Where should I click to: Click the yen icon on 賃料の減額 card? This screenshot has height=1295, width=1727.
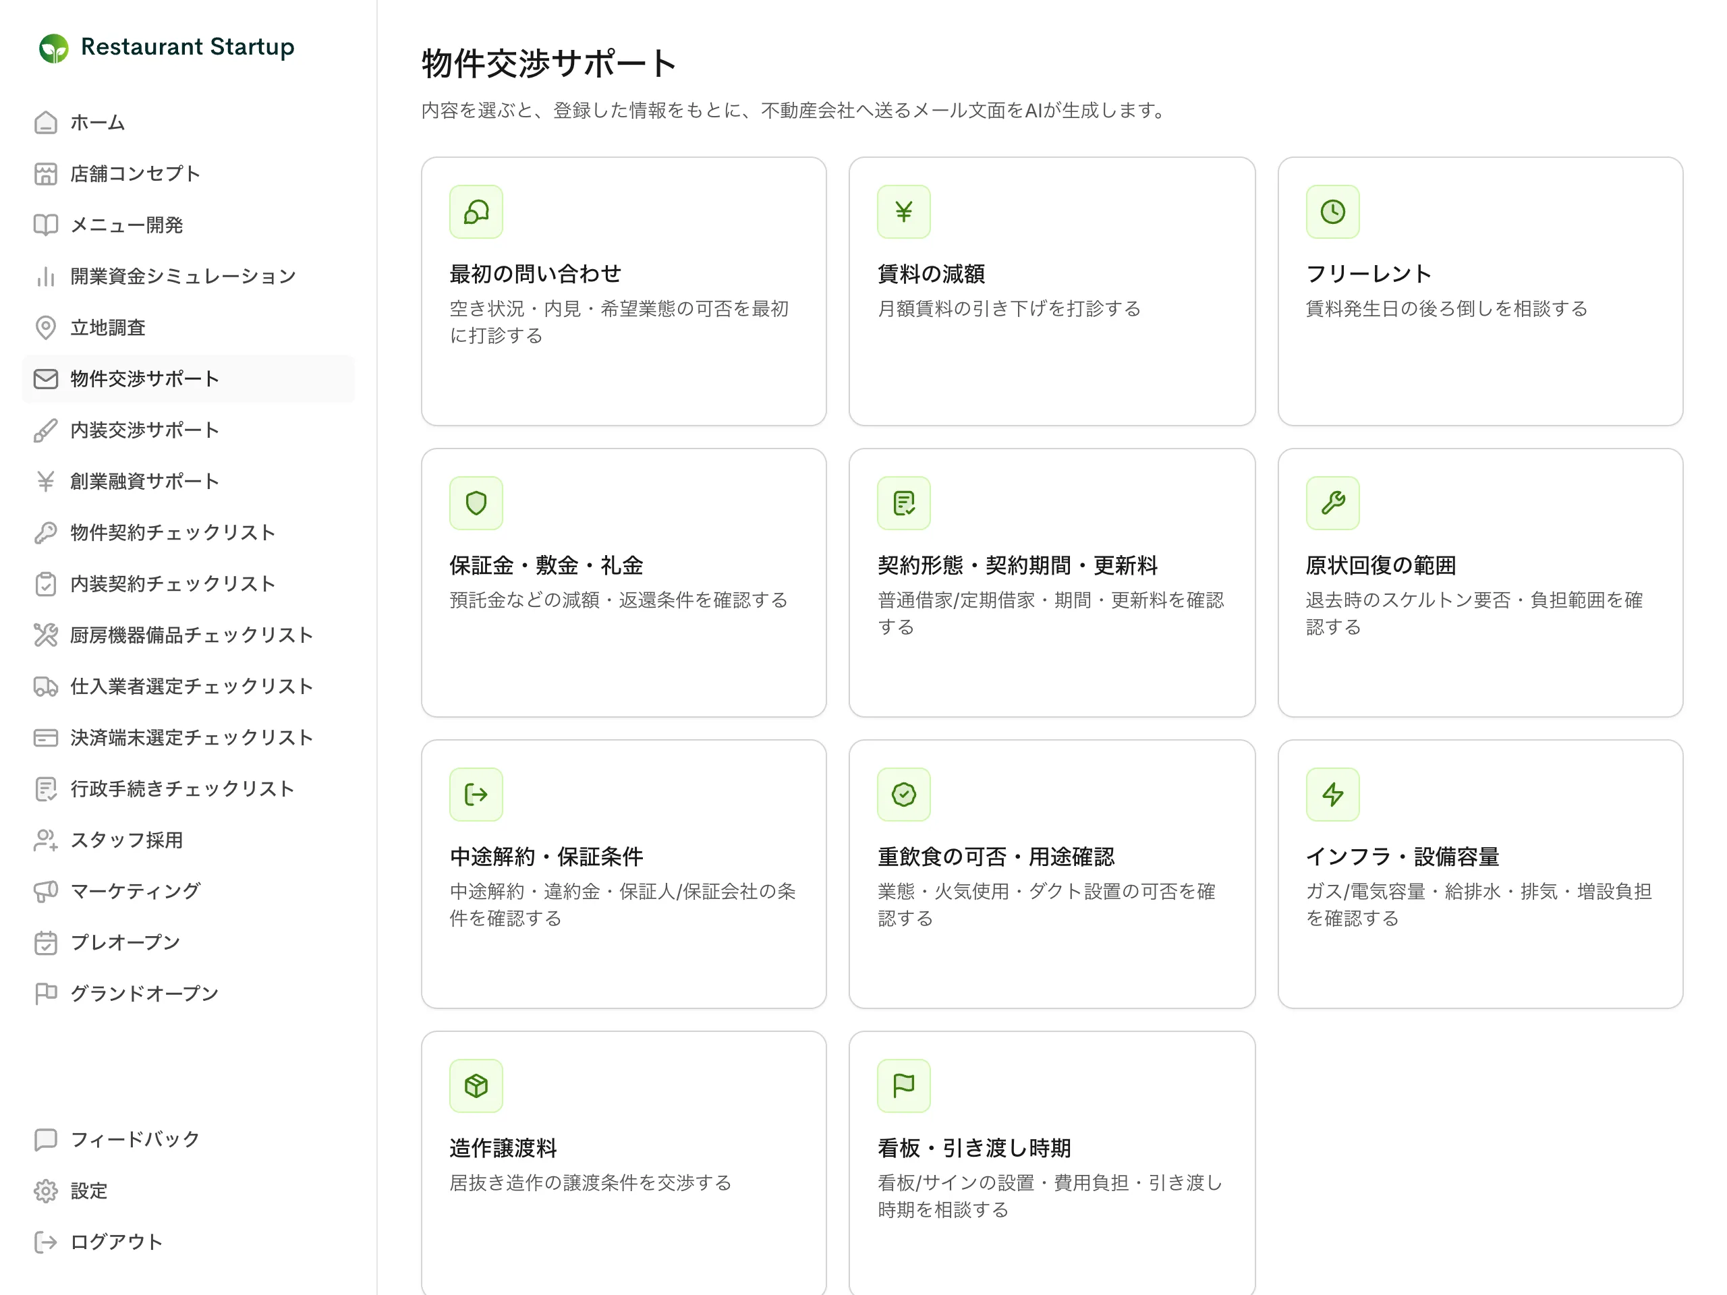pos(904,212)
